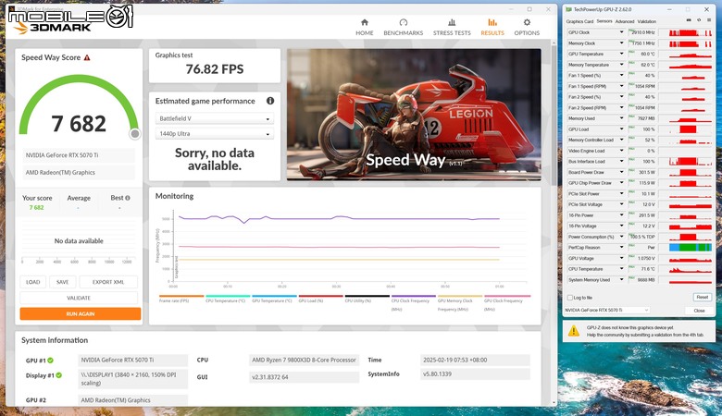The image size is (722, 416).
Task: Open the OPTIONS section
Action: pyautogui.click(x=527, y=27)
